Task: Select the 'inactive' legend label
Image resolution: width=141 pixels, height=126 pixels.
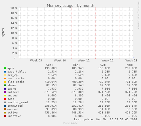Action: [x=14, y=116]
